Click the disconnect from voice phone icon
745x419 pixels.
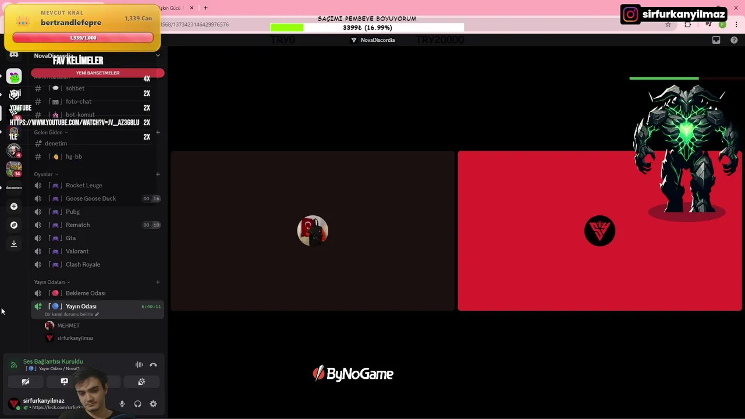(x=153, y=365)
